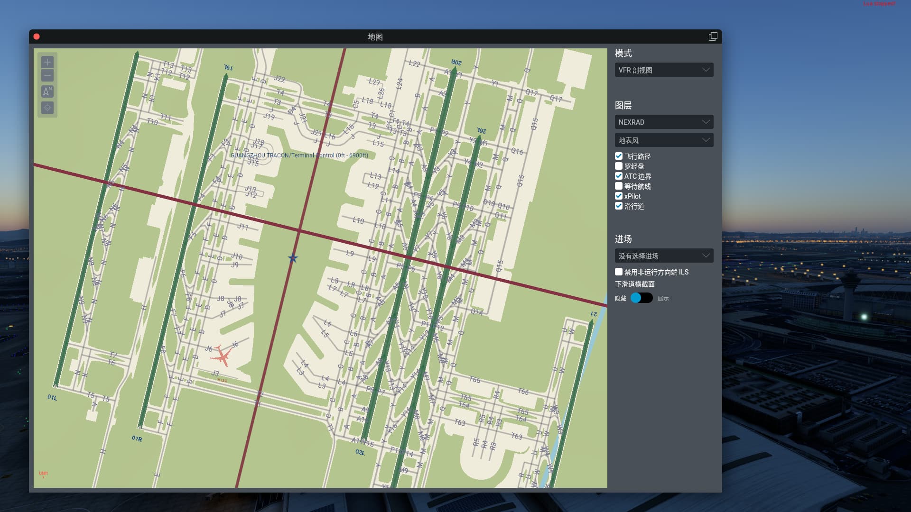Center map on the aircraft
Screen dimensions: 911x512
click(x=47, y=108)
